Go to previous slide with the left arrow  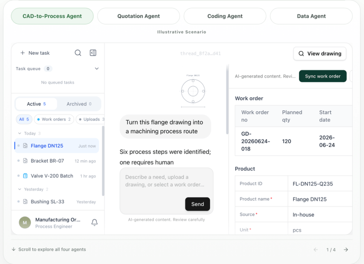click(316, 250)
